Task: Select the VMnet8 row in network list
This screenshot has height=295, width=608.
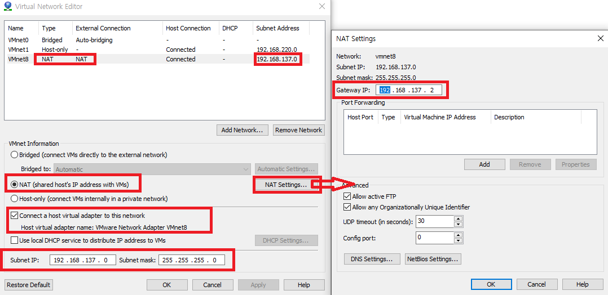Action: click(x=158, y=59)
